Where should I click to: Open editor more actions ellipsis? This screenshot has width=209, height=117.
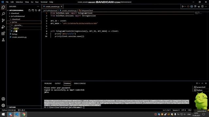pyautogui.click(x=206, y=6)
